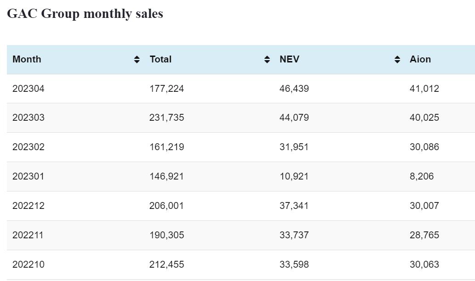Click NEV value 46,439
This screenshot has width=475, height=281.
pos(294,89)
